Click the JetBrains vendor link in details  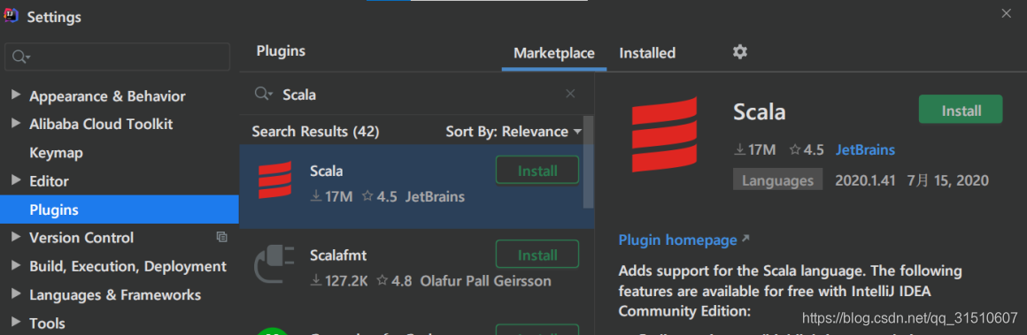865,150
